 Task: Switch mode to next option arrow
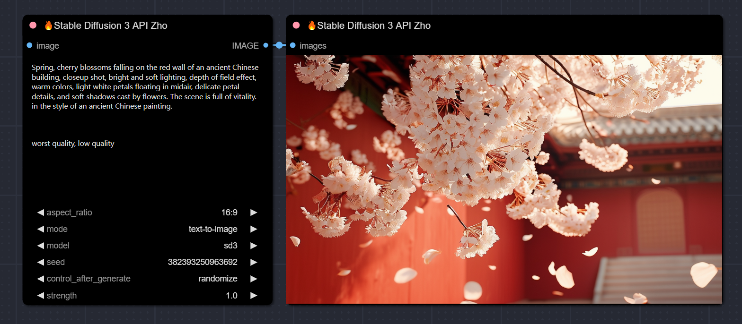pos(254,229)
